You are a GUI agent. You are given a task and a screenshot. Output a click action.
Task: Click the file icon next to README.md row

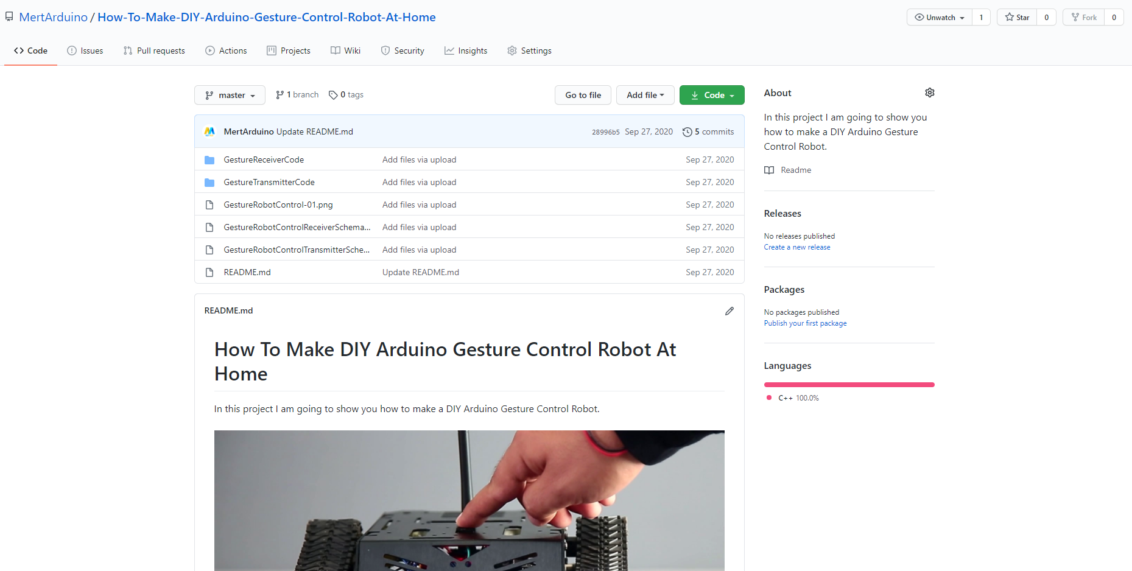pyautogui.click(x=209, y=272)
